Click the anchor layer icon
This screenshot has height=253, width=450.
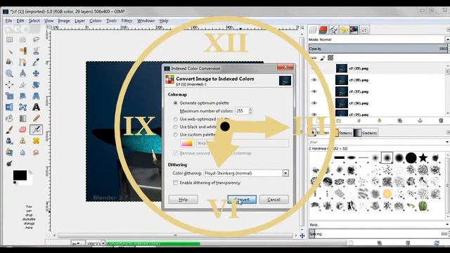(420, 121)
